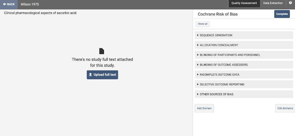Expand the Allocation Concealment section
The width and height of the screenshot is (295, 136).
click(219, 45)
